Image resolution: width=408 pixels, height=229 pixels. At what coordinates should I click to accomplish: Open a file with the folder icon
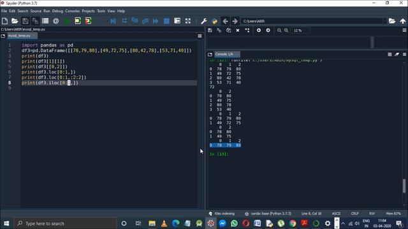click(15, 21)
